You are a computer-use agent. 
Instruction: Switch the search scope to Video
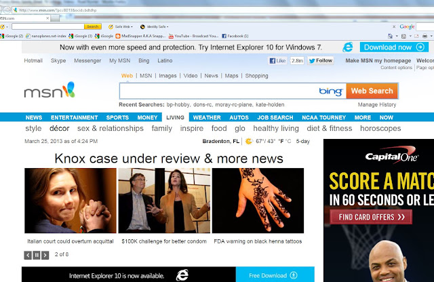pyautogui.click(x=191, y=76)
